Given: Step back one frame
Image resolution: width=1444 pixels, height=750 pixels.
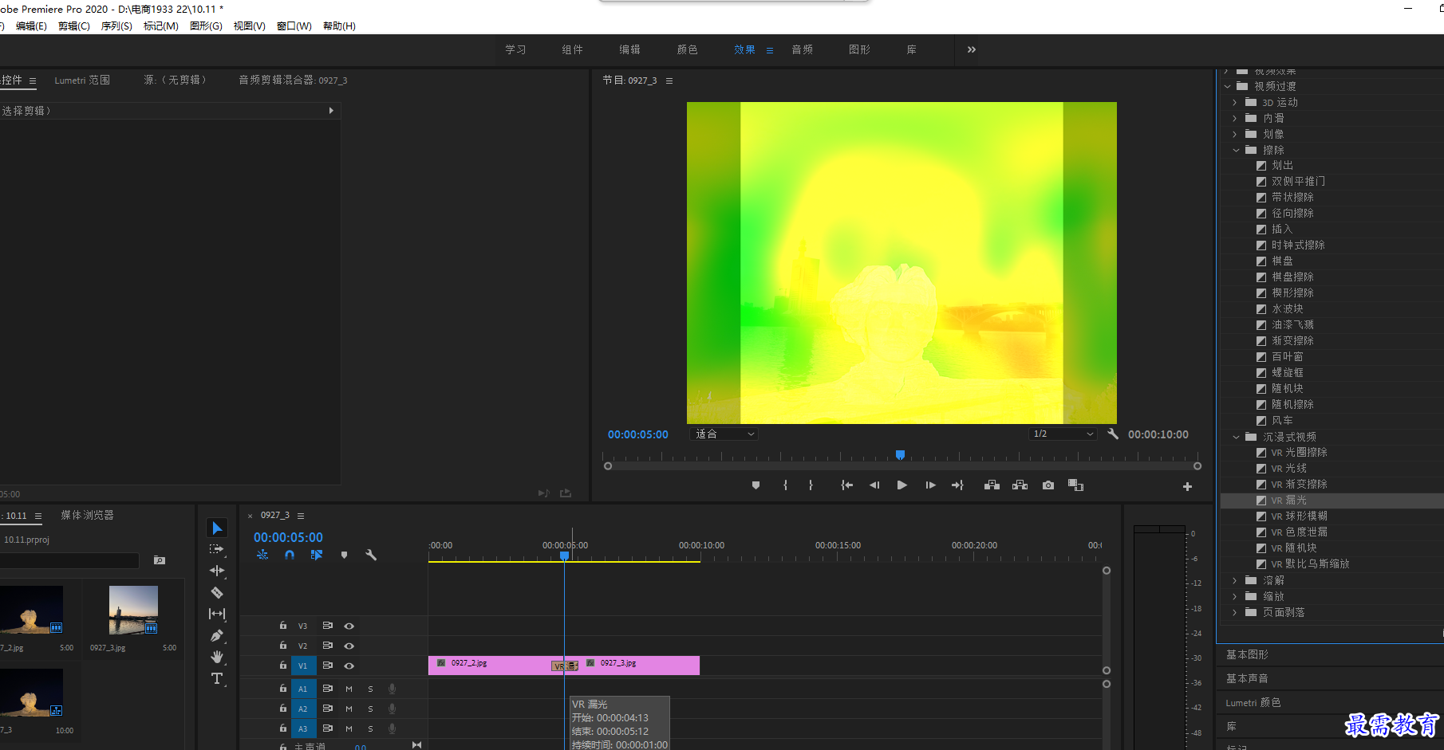Looking at the screenshot, I should (x=874, y=485).
